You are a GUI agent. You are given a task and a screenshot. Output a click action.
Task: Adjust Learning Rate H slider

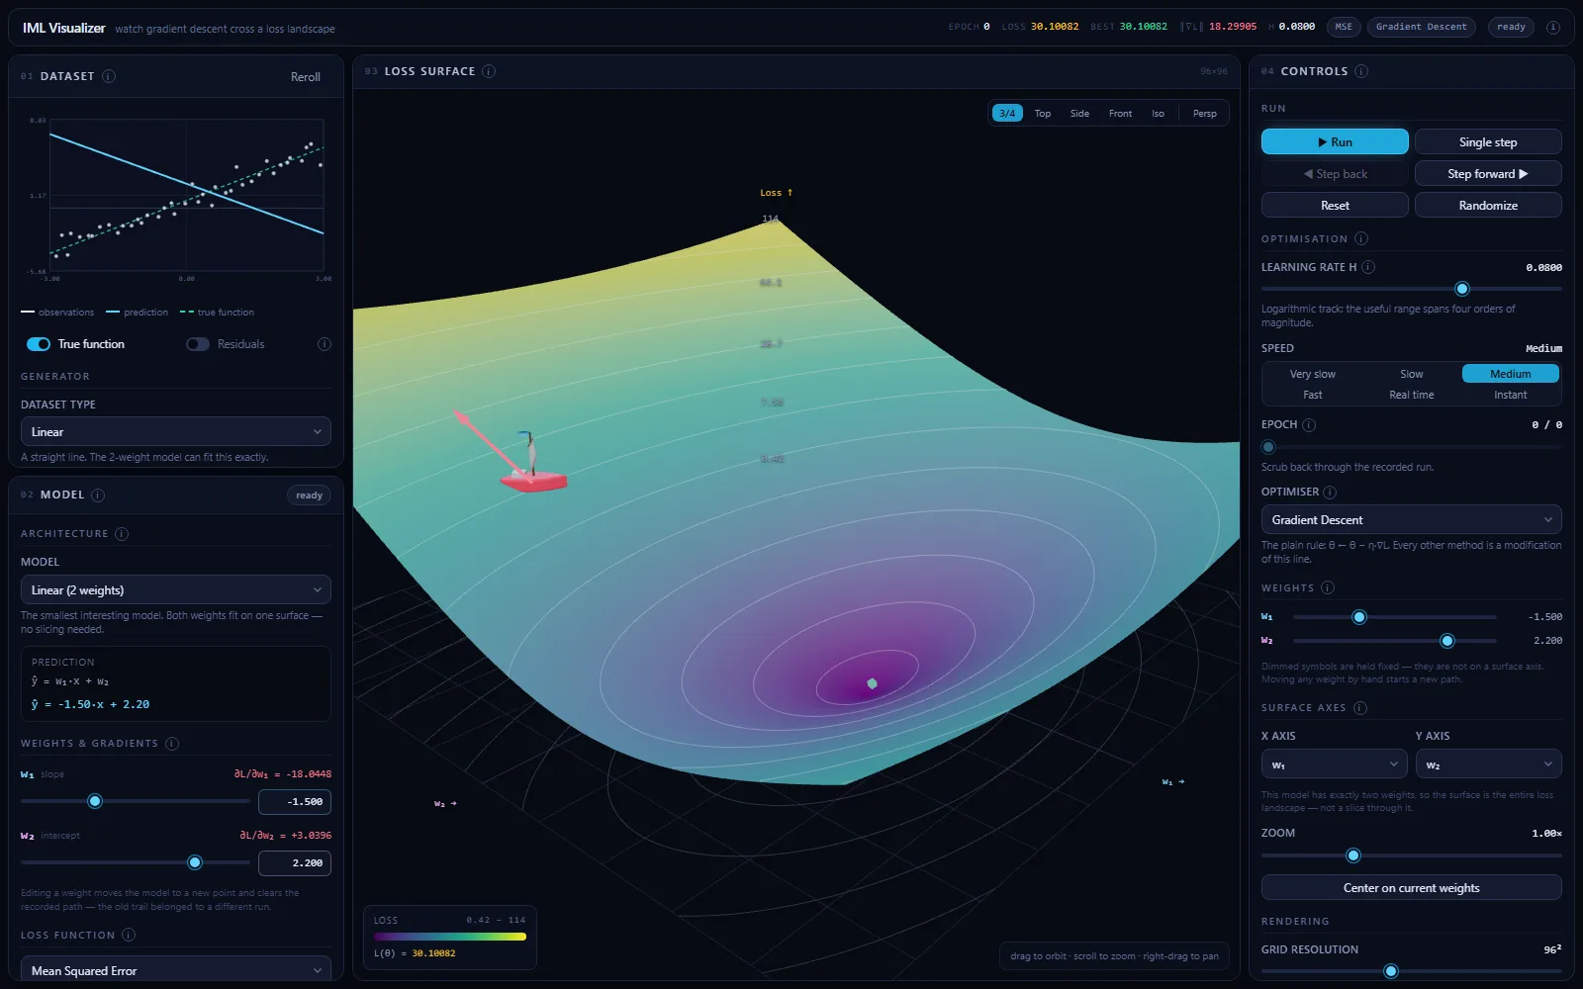tap(1412, 289)
